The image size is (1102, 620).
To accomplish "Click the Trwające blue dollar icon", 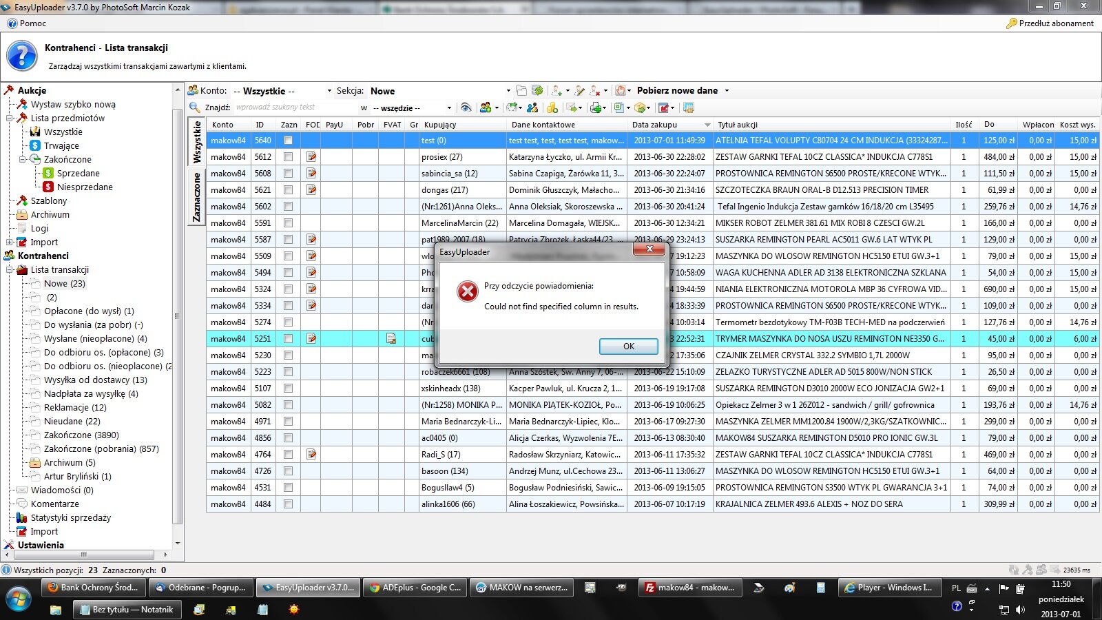I will [x=35, y=145].
